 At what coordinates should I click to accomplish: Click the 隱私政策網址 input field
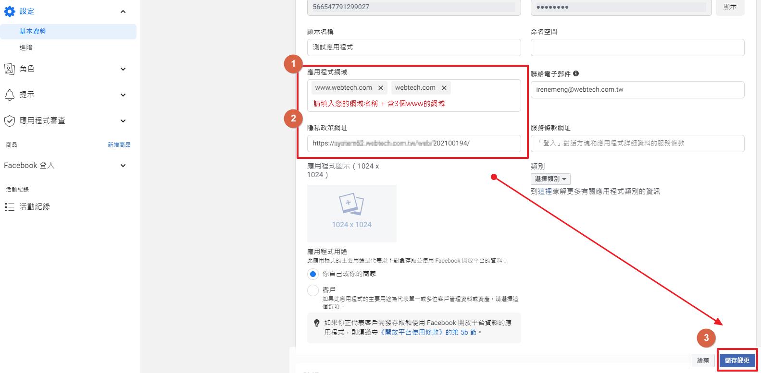pos(413,144)
